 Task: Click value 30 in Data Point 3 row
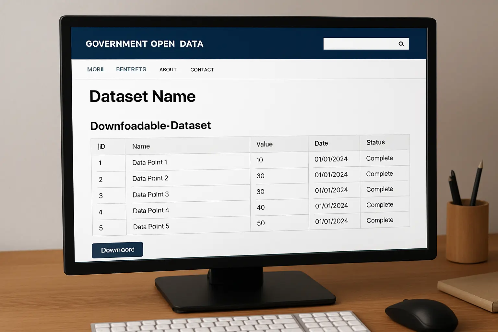coord(261,192)
